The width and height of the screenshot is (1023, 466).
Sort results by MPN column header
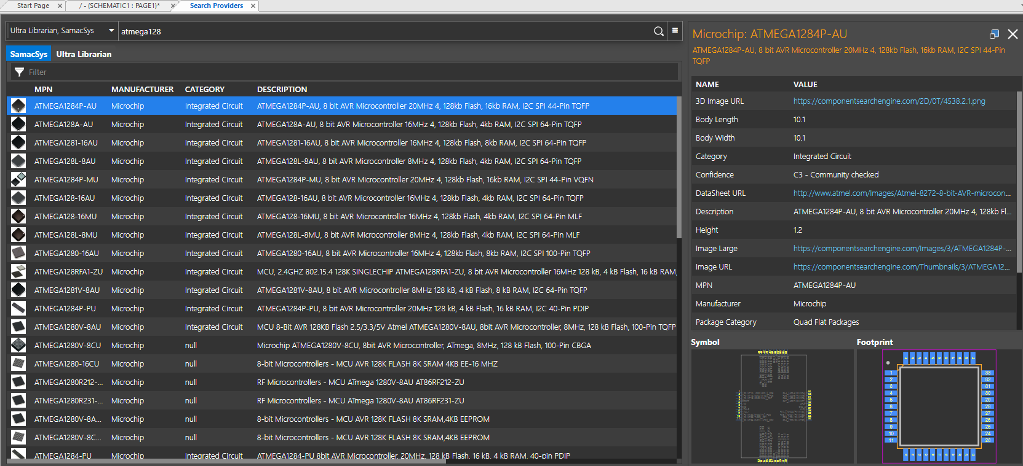pos(43,89)
